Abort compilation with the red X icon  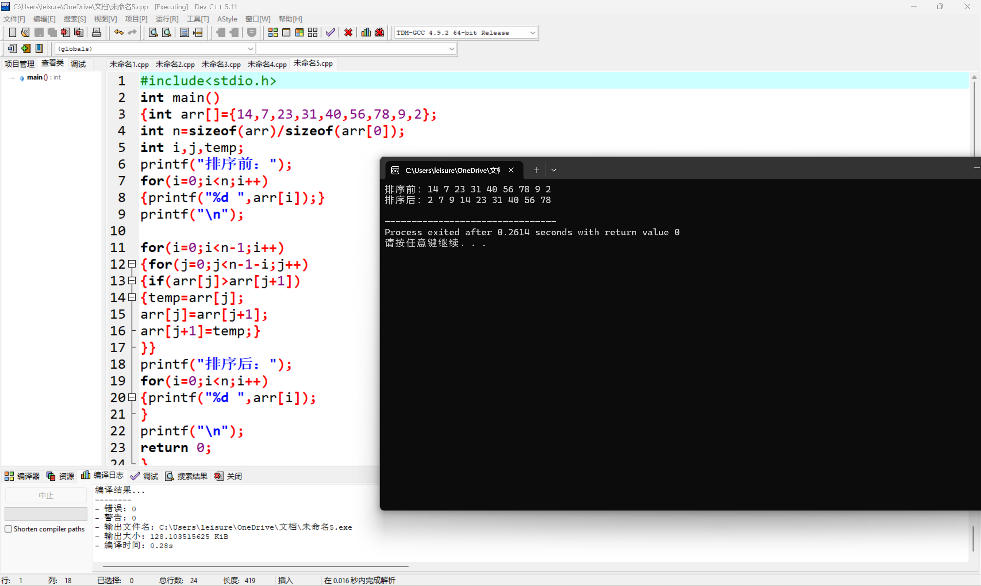(348, 32)
